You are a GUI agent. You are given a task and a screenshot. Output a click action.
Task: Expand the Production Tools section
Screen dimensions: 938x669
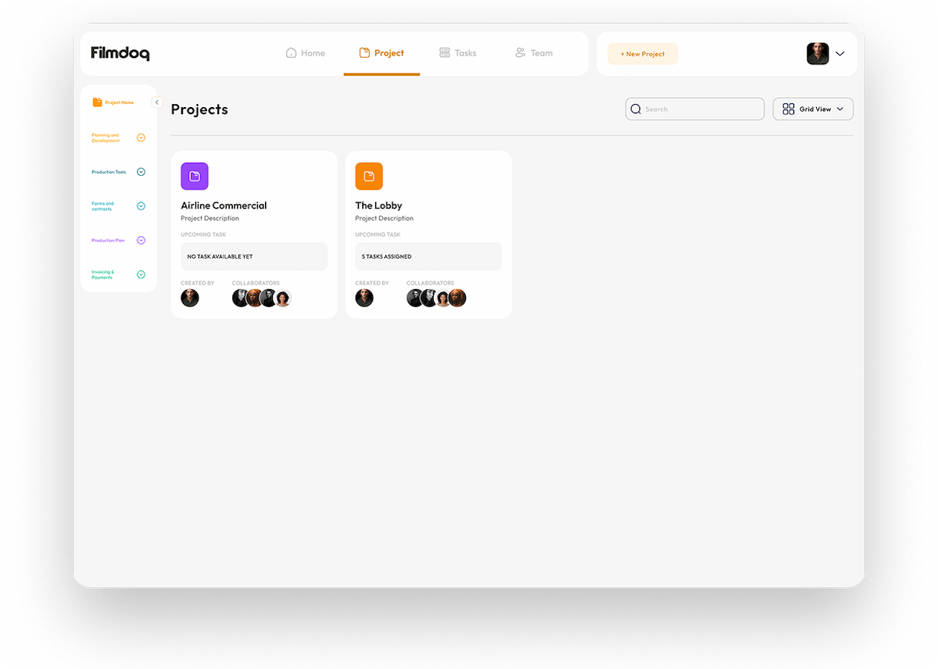141,172
